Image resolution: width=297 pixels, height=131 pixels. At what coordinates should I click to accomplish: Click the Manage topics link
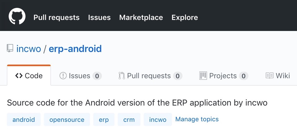197,119
